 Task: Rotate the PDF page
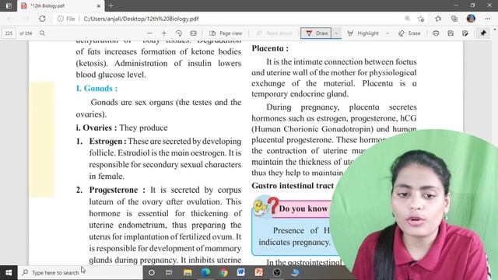coord(178,33)
